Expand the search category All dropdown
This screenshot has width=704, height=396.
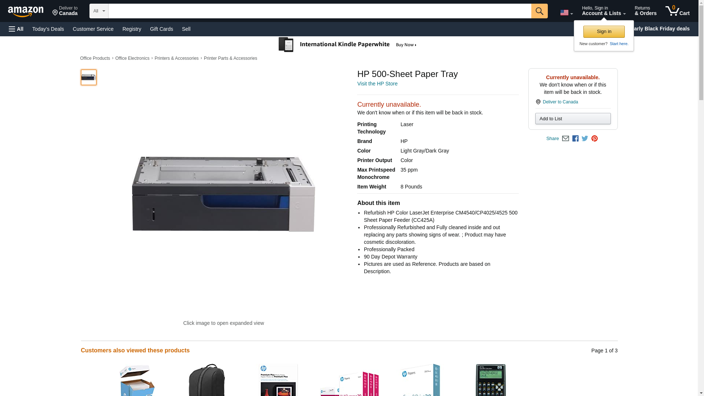coord(99,11)
